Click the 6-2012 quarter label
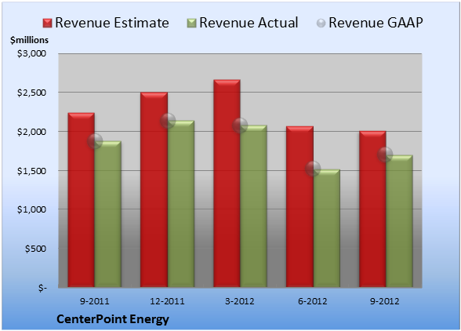Viewport: 461px width, 331px height. (x=313, y=301)
